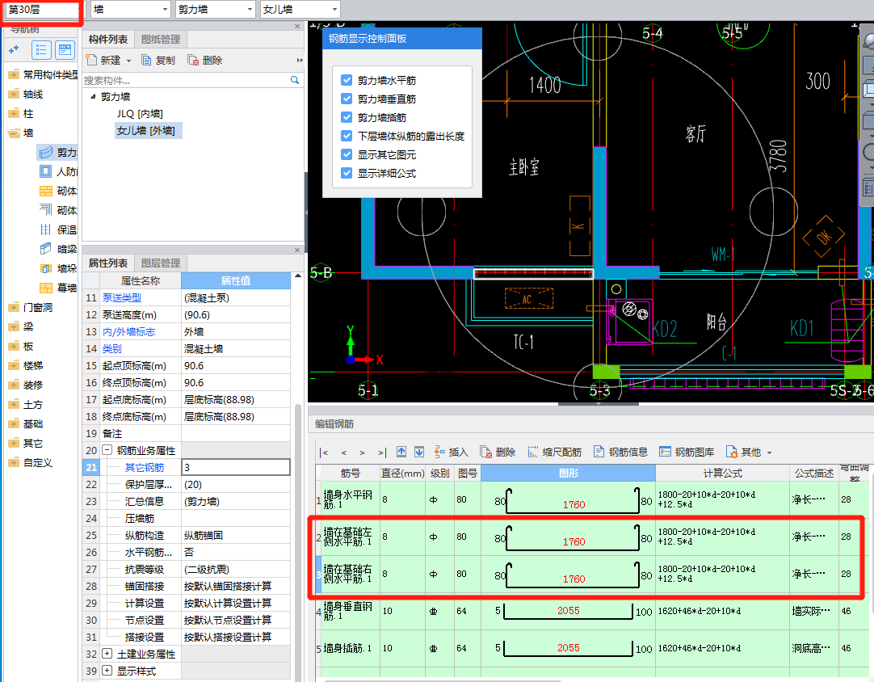
Task: Open the 新建 dropdown arrow
Action: coord(128,61)
